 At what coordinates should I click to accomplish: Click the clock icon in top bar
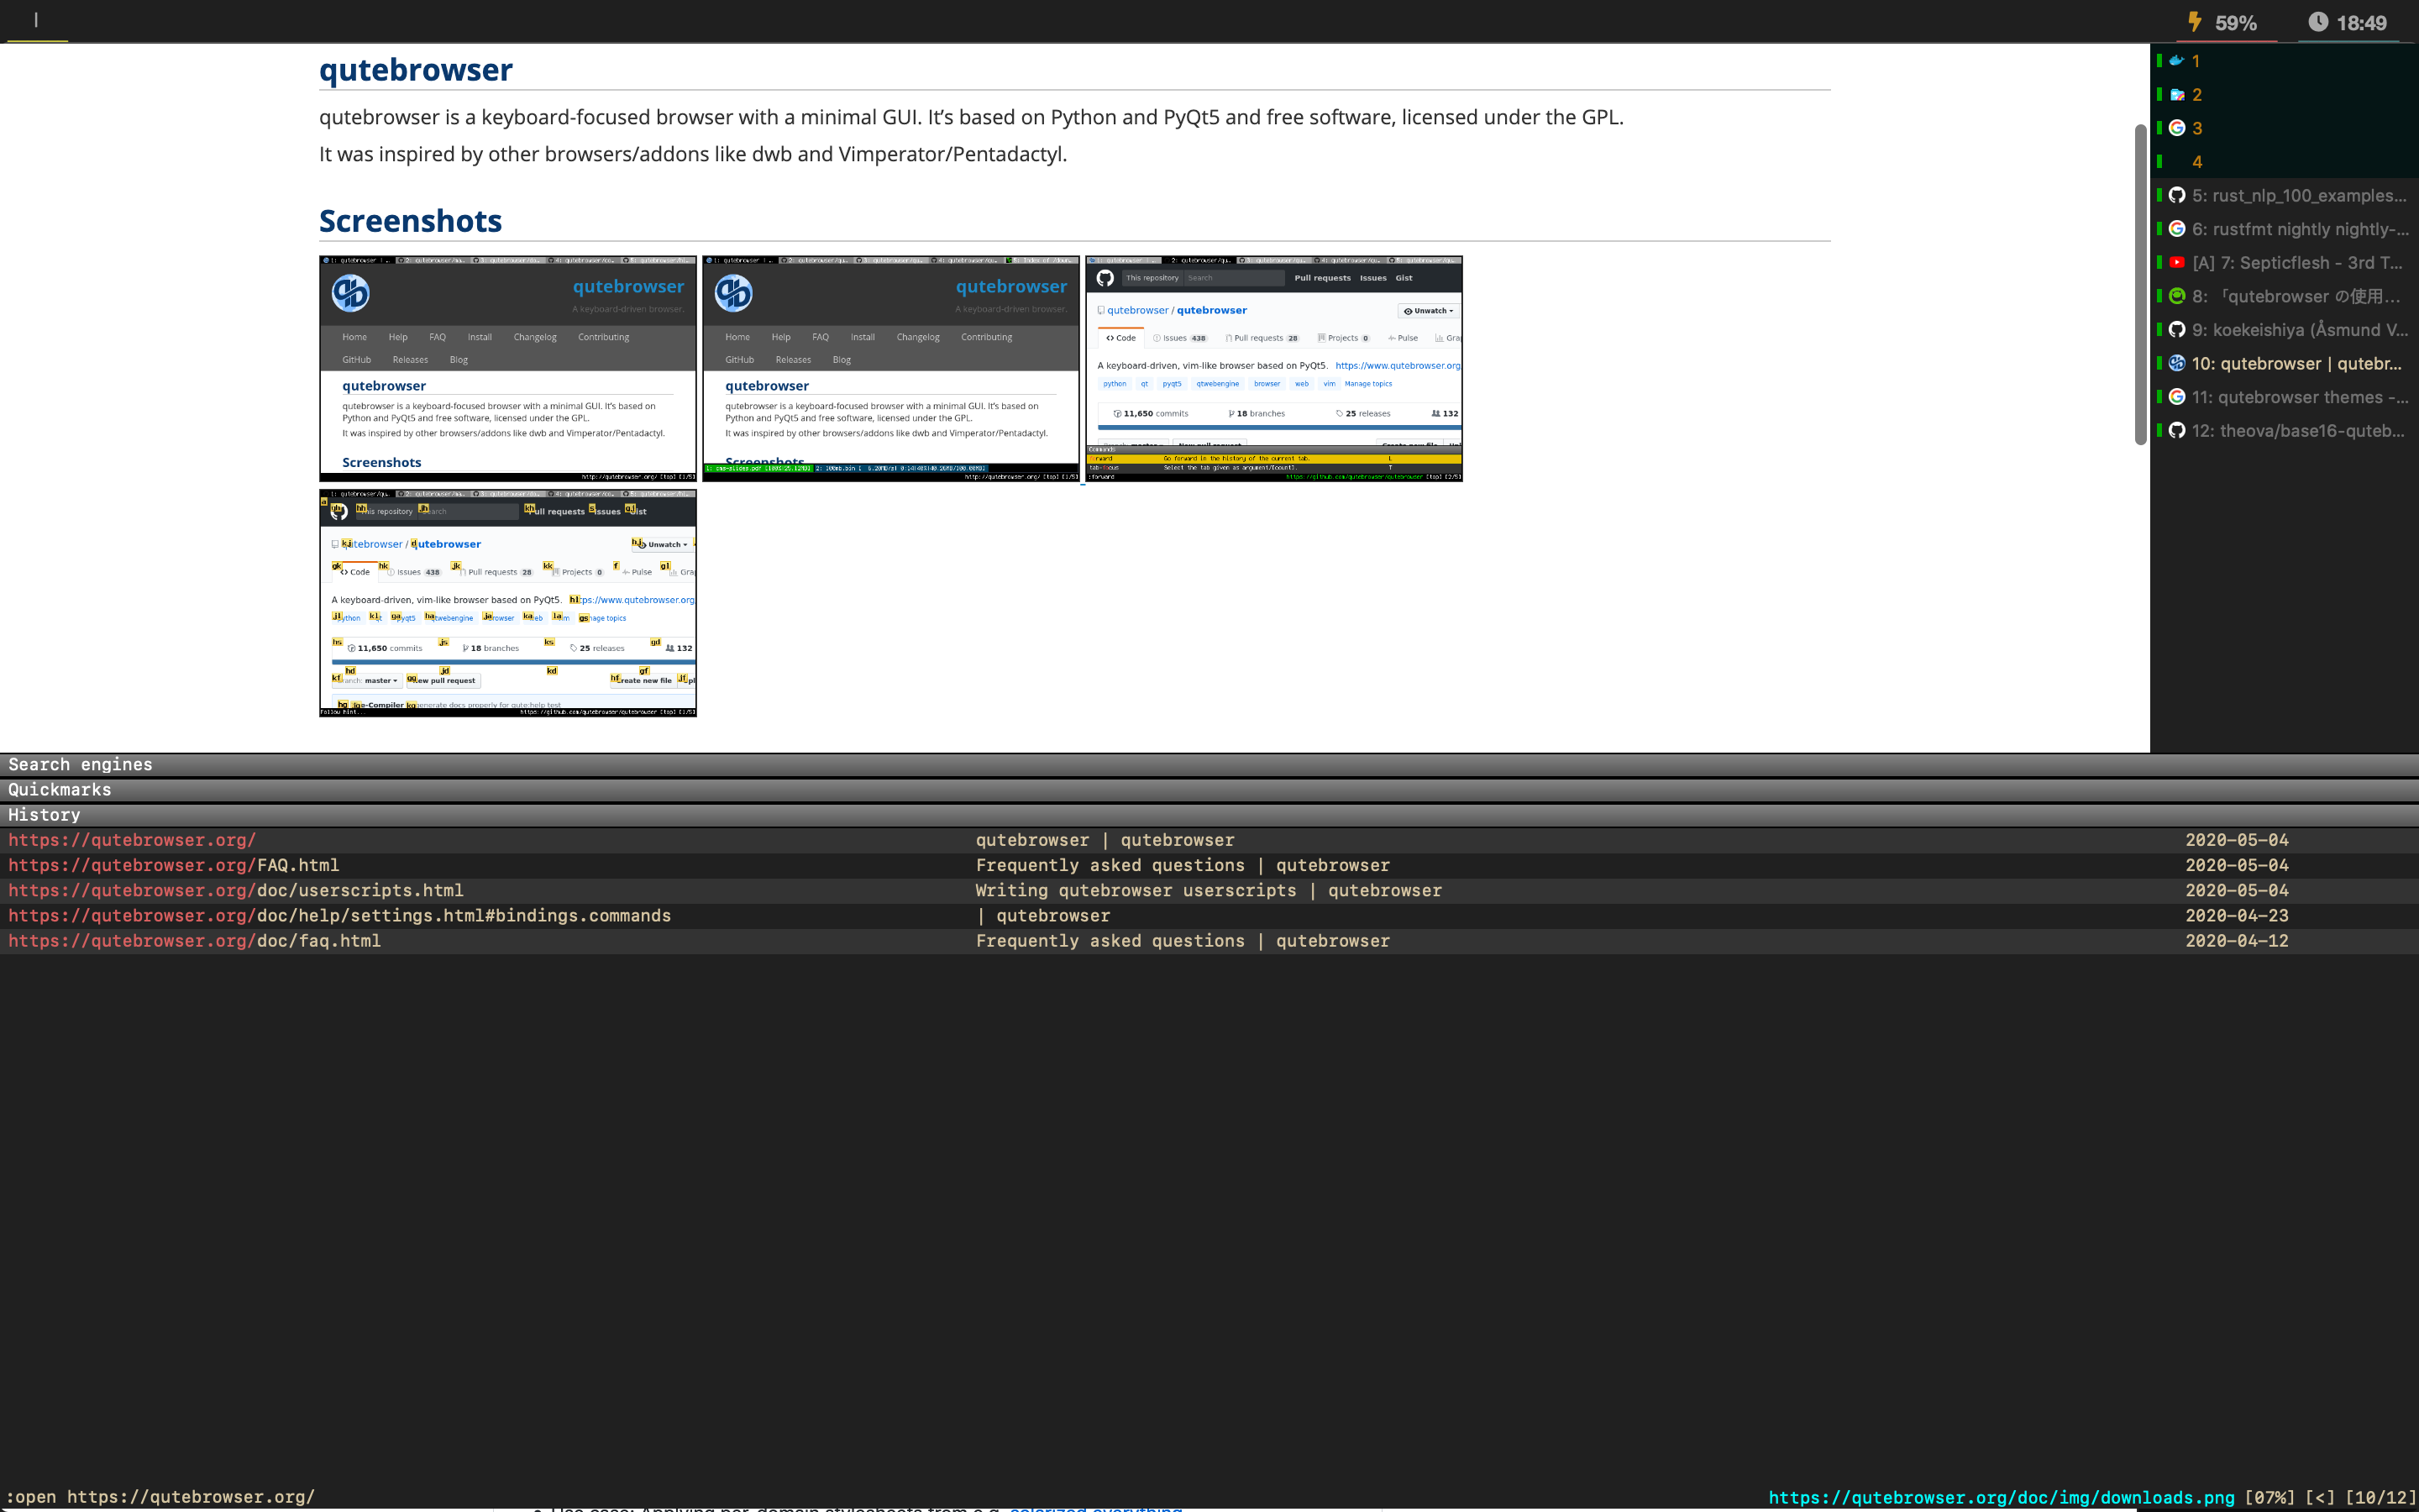2318,22
